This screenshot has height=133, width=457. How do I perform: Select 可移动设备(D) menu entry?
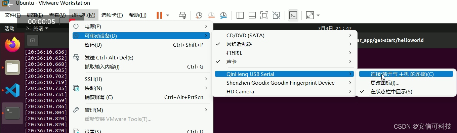pyautogui.click(x=141, y=36)
